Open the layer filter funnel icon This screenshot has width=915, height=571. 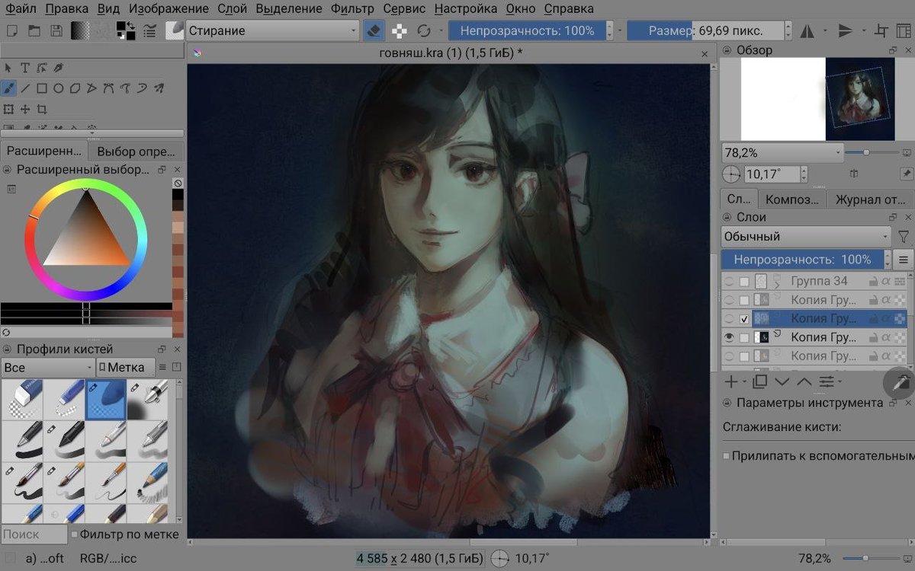pyautogui.click(x=904, y=237)
